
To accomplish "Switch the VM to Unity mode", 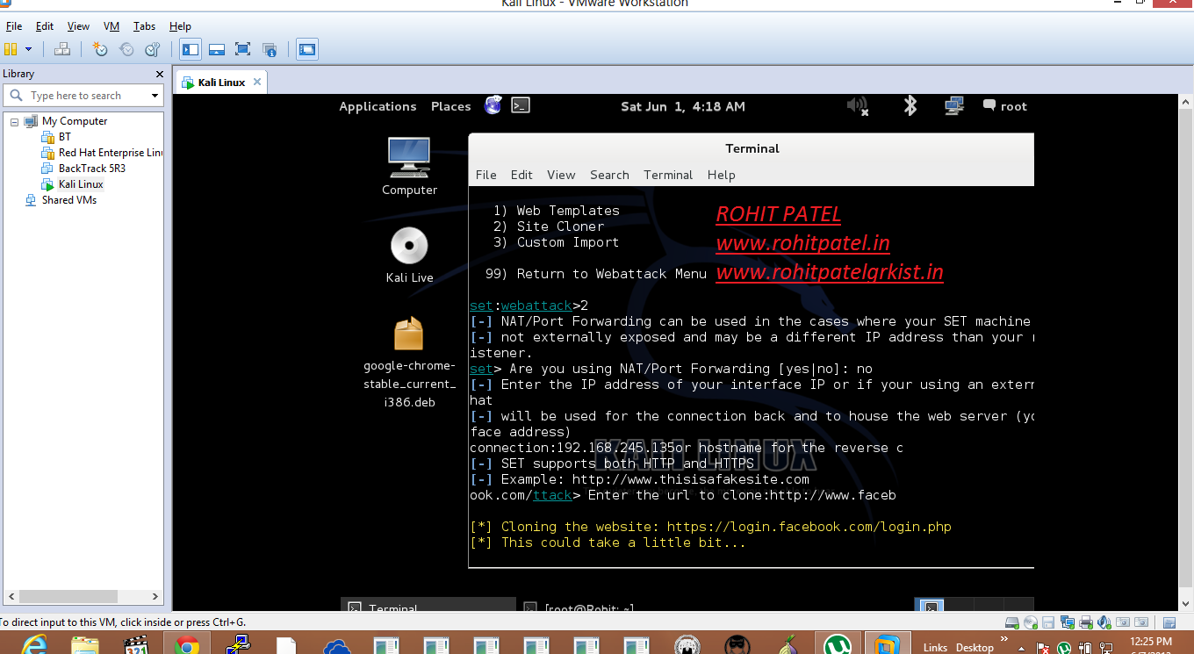I will [270, 49].
